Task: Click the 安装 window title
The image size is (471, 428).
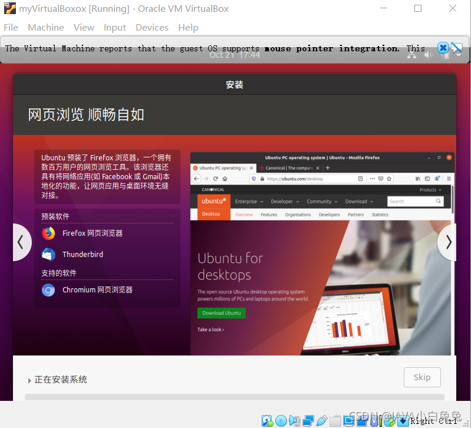Action: [234, 85]
